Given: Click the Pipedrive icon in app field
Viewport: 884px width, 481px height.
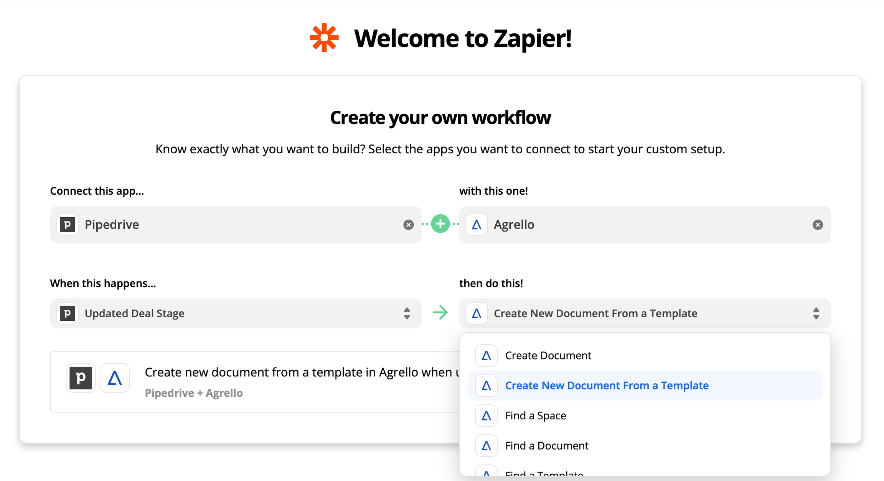Looking at the screenshot, I should click(68, 225).
